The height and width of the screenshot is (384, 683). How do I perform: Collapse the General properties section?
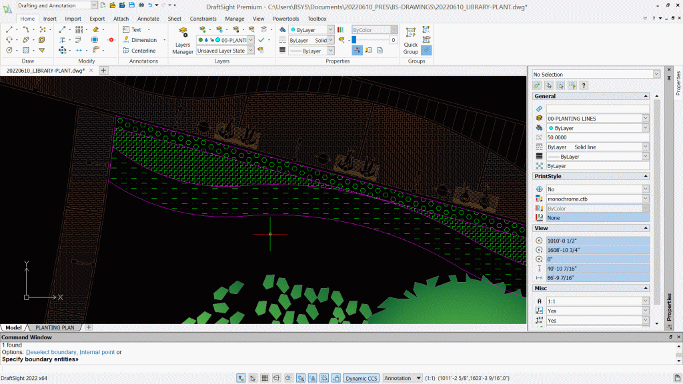tap(645, 96)
